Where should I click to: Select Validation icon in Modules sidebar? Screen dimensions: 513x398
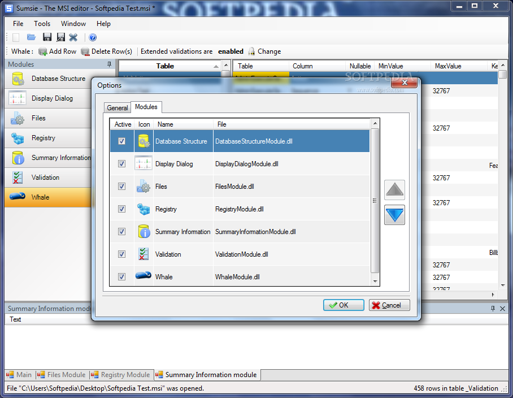(x=18, y=178)
